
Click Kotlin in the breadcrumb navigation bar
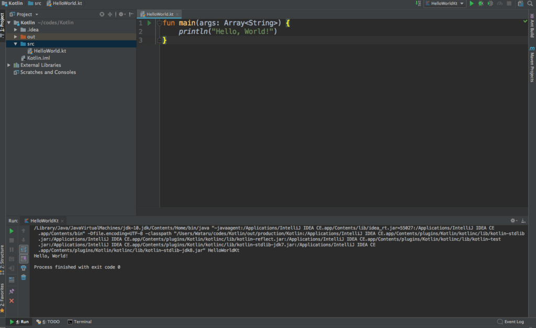point(13,3)
